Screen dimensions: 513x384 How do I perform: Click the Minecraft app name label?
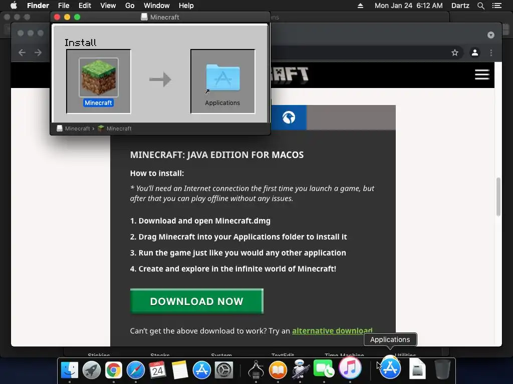tap(98, 103)
